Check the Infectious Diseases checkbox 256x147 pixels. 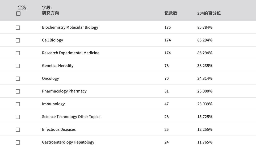(18, 129)
